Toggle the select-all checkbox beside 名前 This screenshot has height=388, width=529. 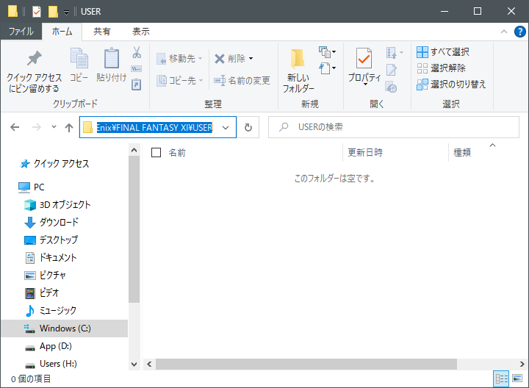tap(156, 153)
